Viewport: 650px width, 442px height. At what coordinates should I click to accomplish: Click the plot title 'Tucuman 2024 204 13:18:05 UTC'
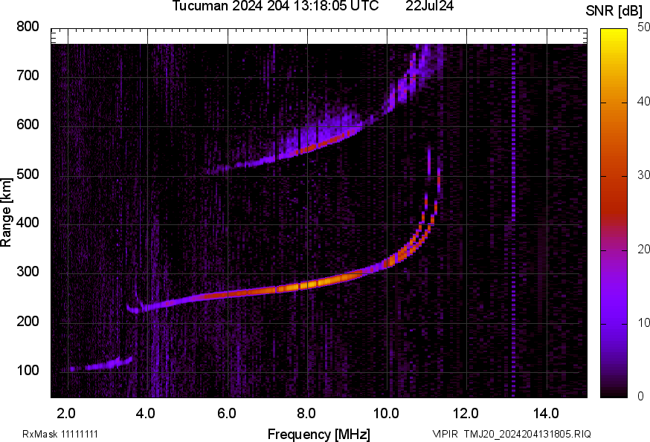pos(275,6)
